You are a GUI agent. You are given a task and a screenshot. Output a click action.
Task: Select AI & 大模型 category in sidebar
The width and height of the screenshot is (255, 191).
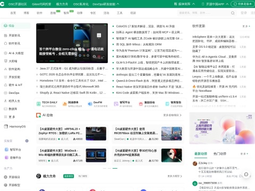click(x=14, y=53)
